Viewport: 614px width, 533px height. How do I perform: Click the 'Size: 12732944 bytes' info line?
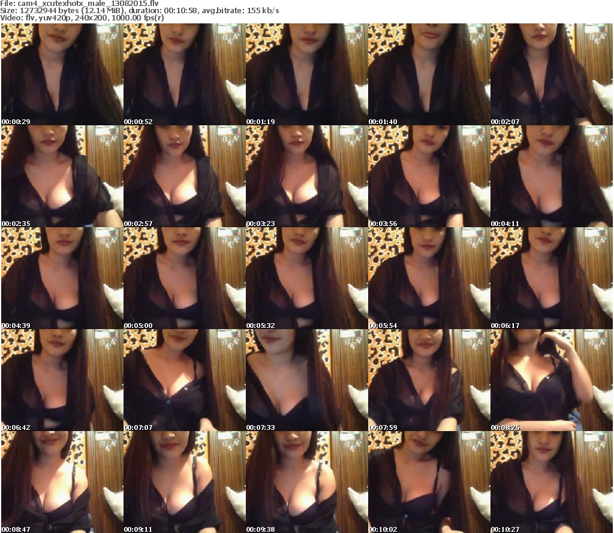139,11
